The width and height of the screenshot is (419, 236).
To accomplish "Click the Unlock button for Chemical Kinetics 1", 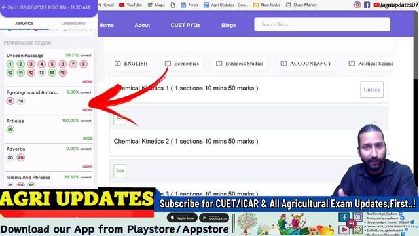I will [x=372, y=90].
